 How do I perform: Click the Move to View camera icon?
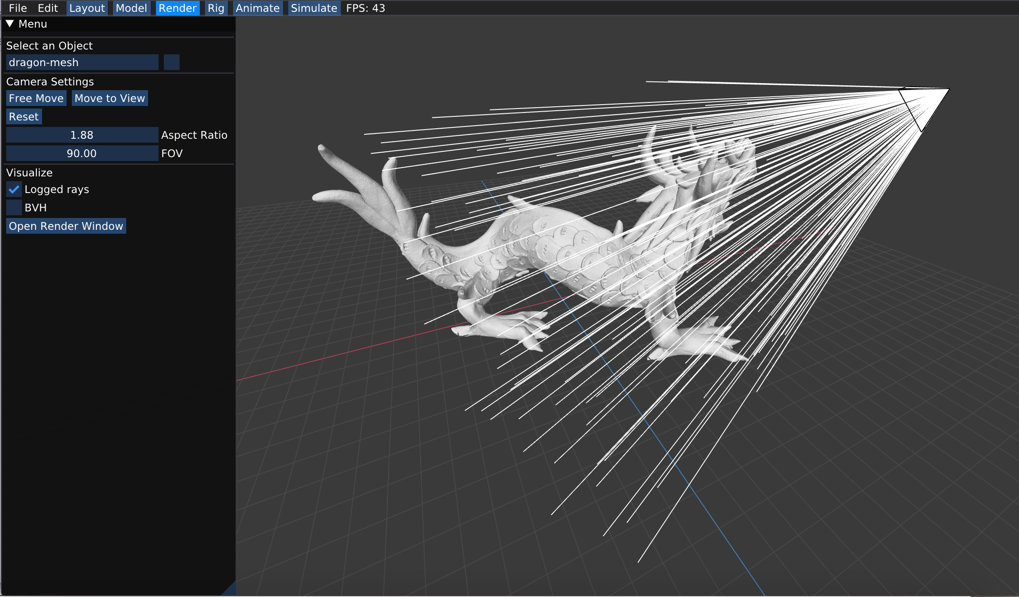coord(110,98)
